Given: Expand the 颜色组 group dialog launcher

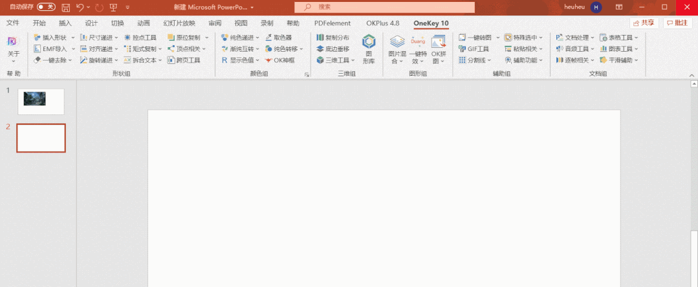Looking at the screenshot, I should 307,75.
